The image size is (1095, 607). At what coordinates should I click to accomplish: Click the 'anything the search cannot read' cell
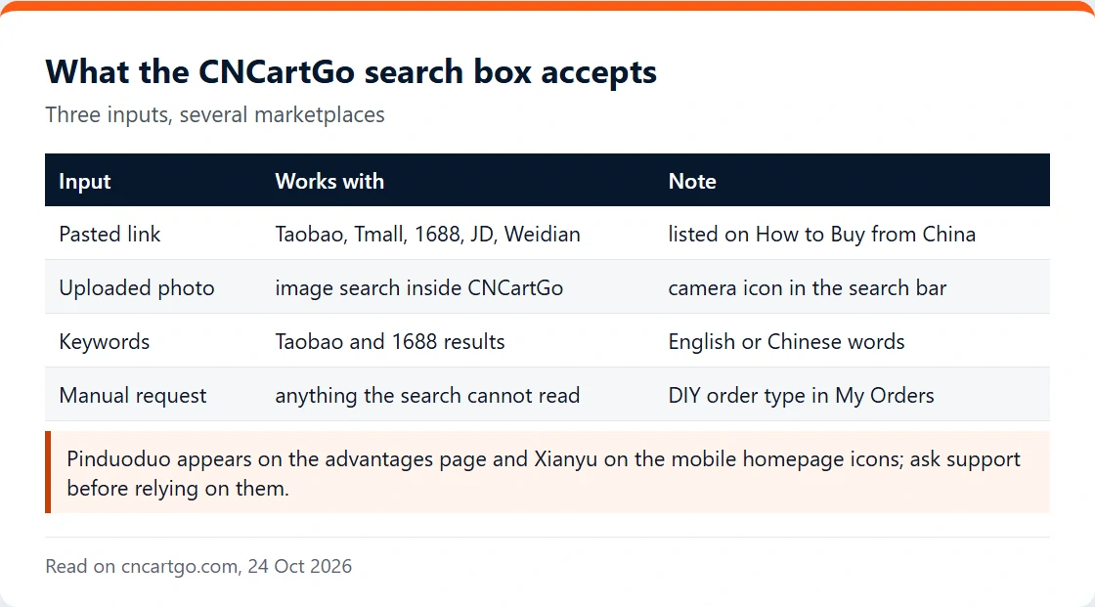(458, 395)
